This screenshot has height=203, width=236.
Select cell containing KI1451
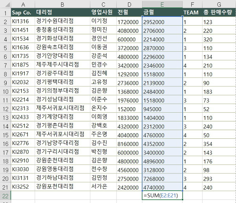tap(23, 30)
